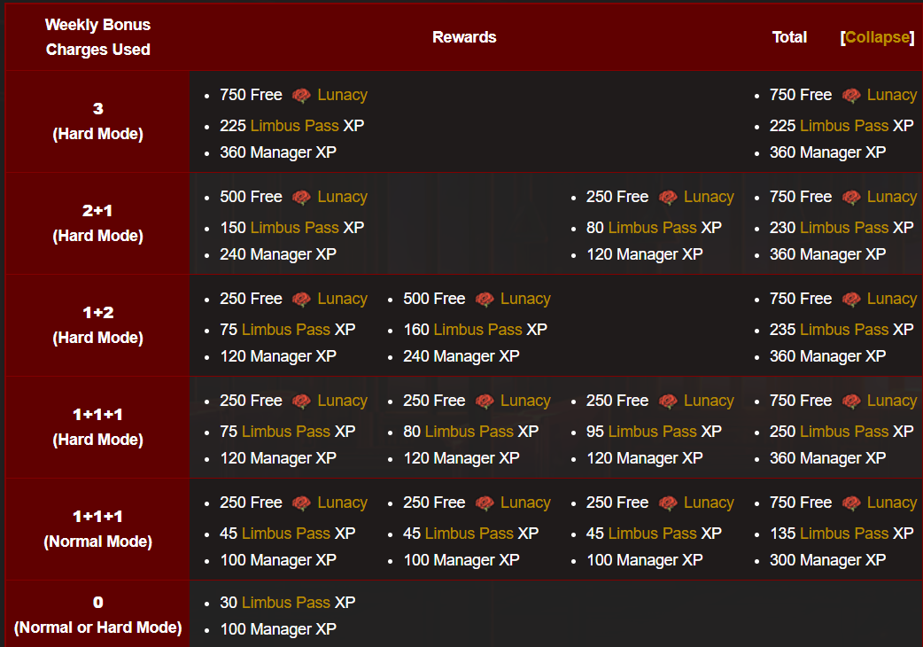Screen dimensions: 923x647
Task: Click Lunacy icon in first Normal Mode reward cell
Action: click(301, 503)
